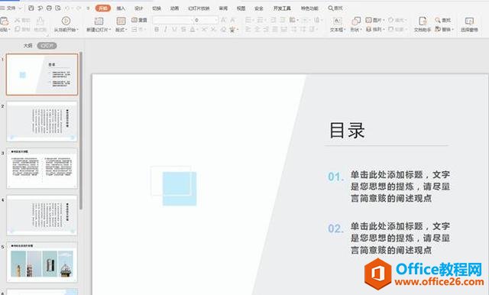Viewport: 489px width, 295px height.
Task: Switch to the 动画 ribbon tab
Action: click(x=175, y=8)
